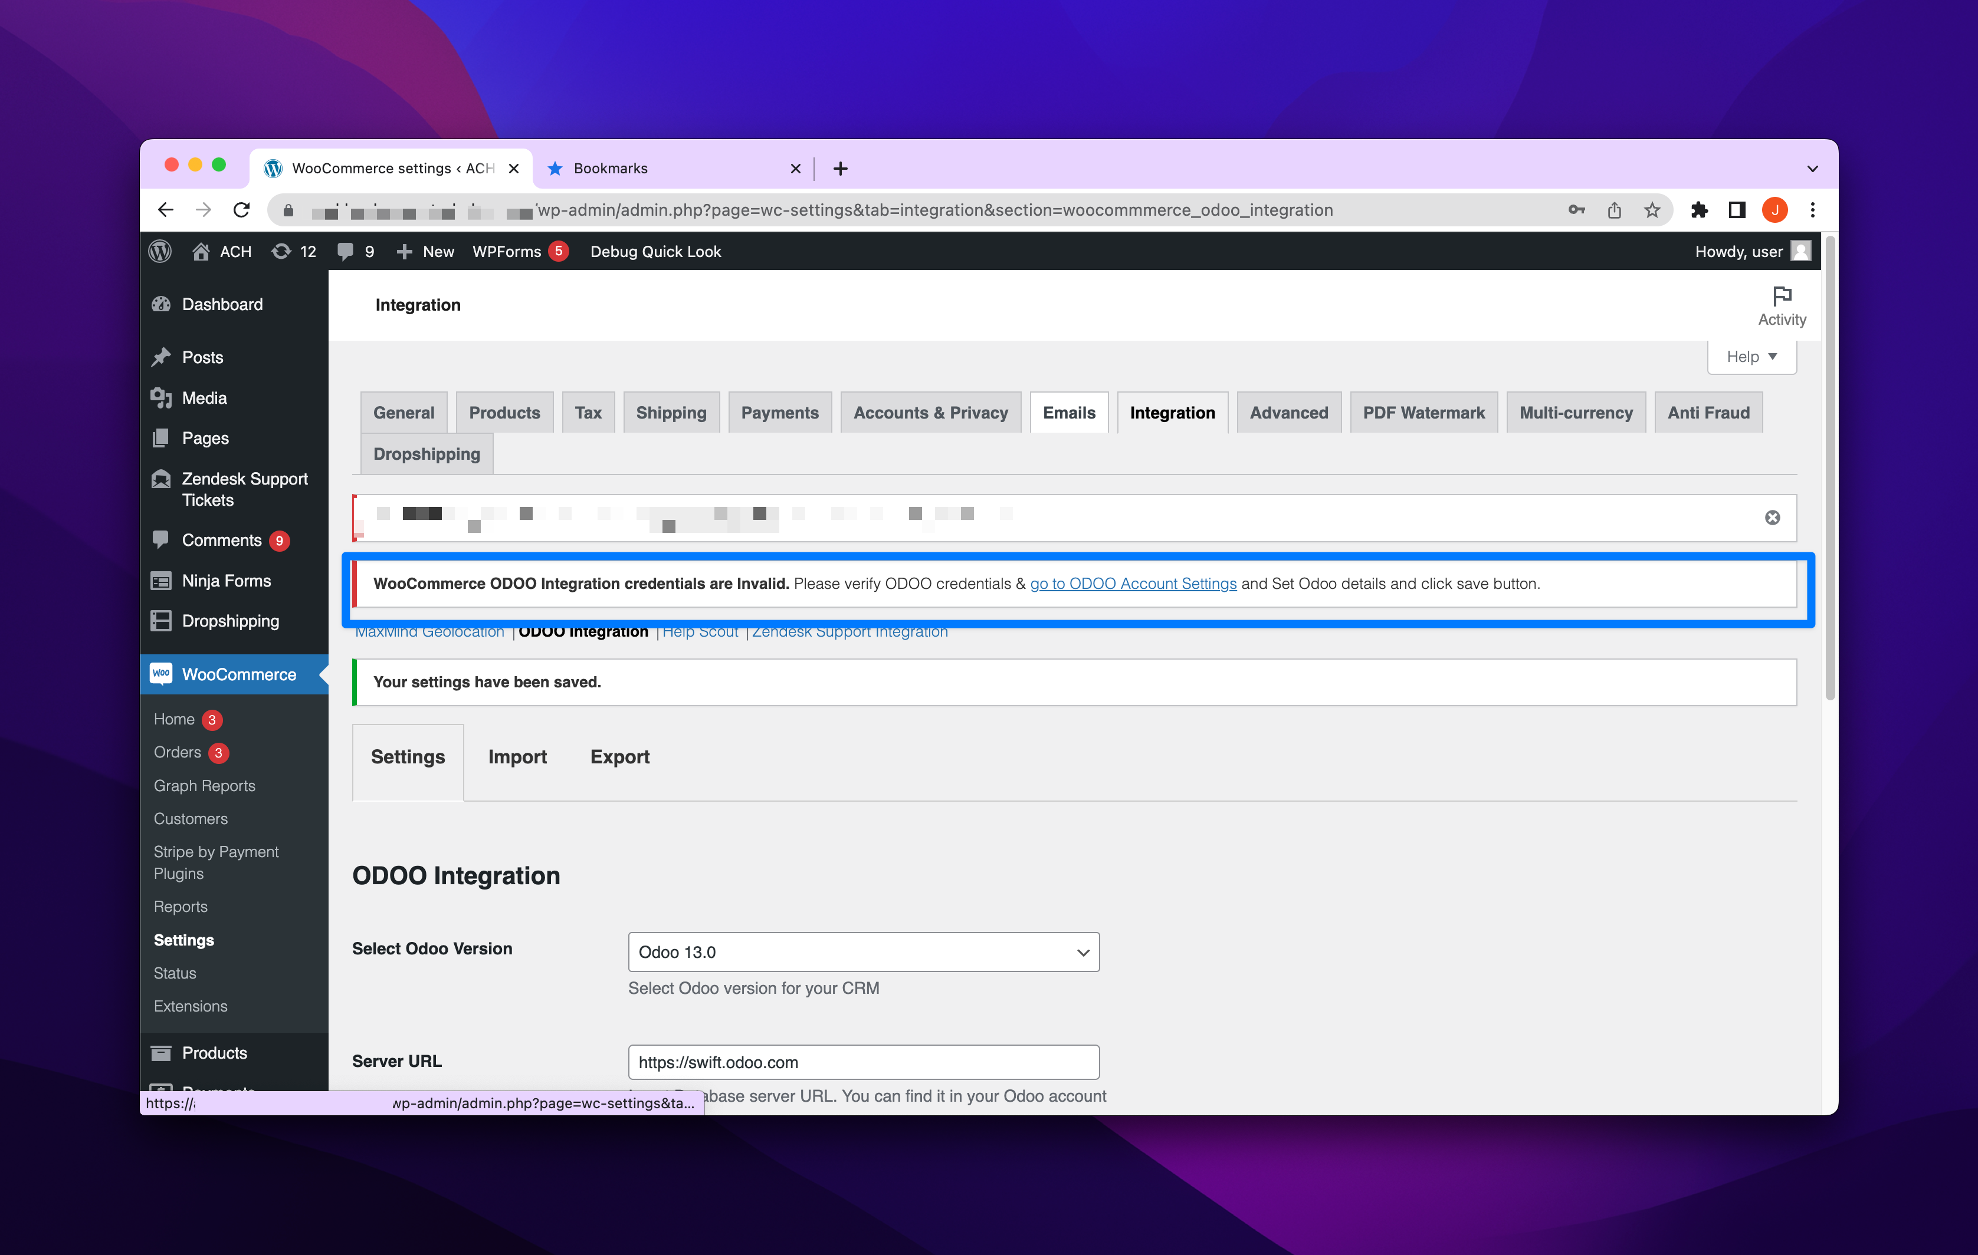The image size is (1978, 1255).
Task: Go back with the browser back arrow
Action: coord(166,210)
